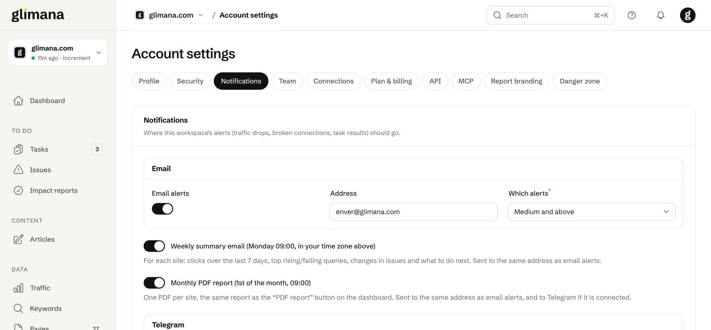Click the Search input box
The image size is (711, 330).
(x=550, y=15)
